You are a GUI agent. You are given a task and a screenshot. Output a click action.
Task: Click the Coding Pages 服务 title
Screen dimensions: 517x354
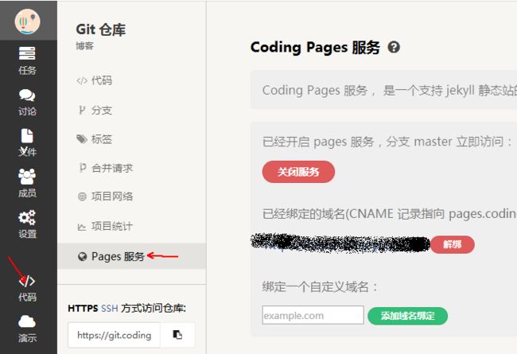click(315, 47)
